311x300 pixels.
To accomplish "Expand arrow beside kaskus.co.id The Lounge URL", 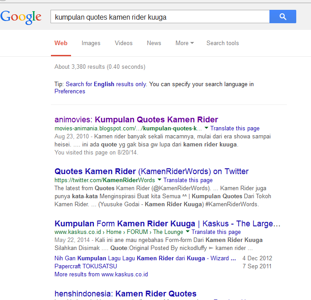I will pyautogui.click(x=187, y=231).
